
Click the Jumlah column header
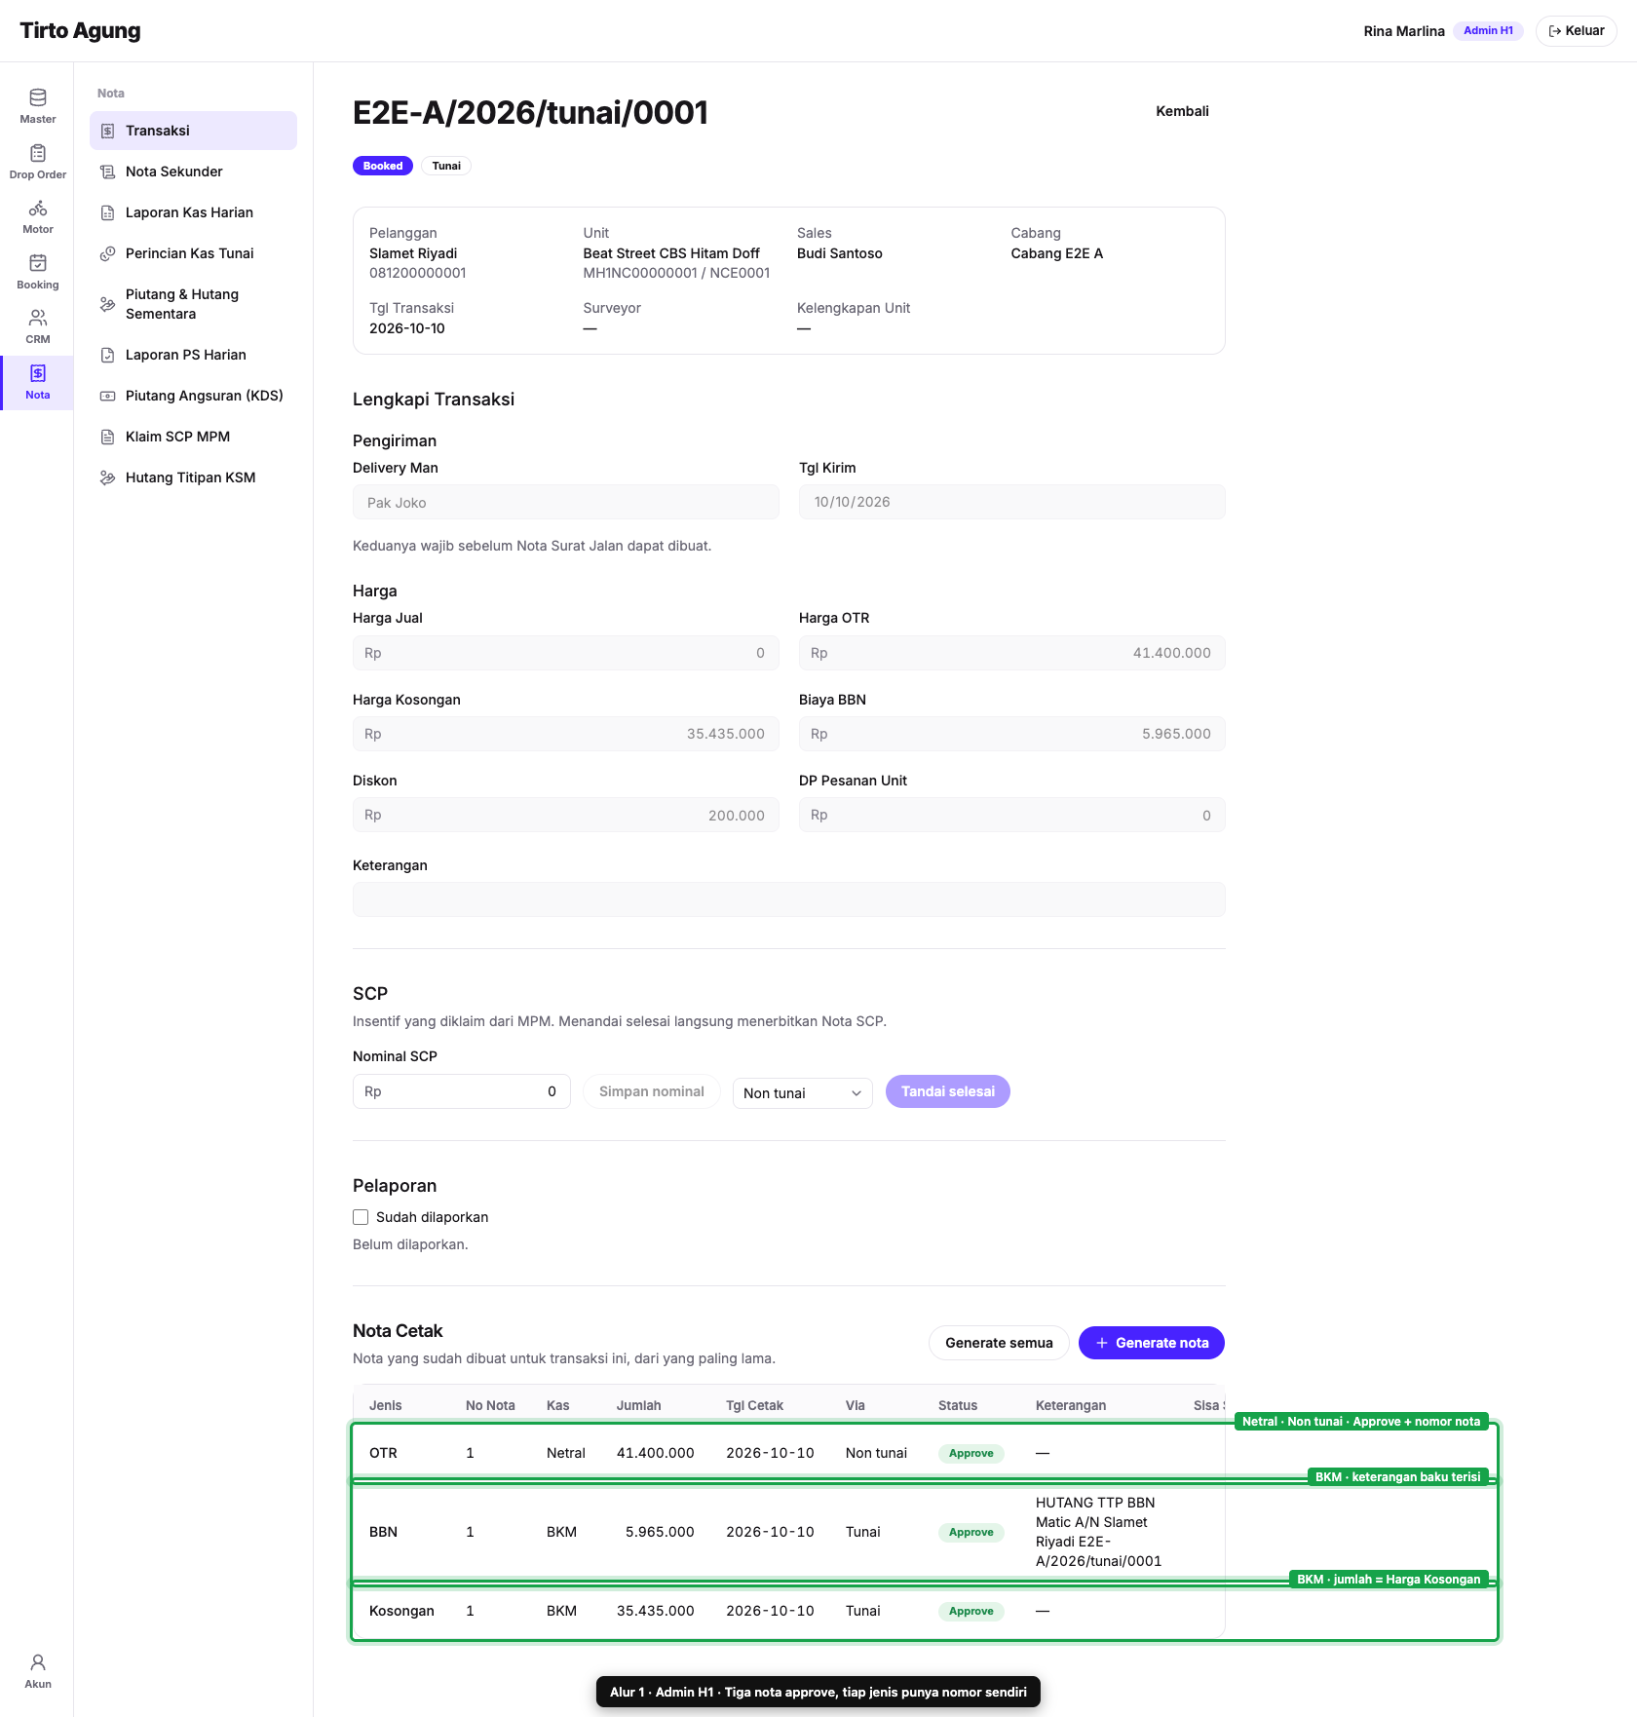[638, 1405]
